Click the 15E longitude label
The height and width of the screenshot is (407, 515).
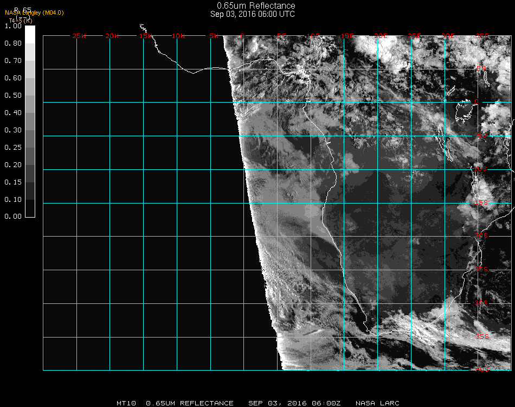coord(347,36)
